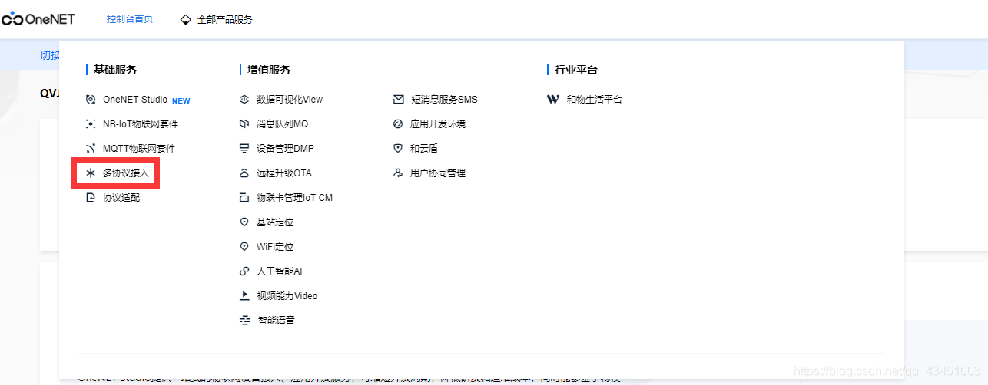This screenshot has width=988, height=385.
Task: Click the WiFi定位 pin icon
Action: (244, 247)
